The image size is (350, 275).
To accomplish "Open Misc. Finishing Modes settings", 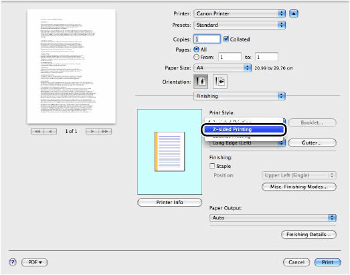I will tap(299, 187).
